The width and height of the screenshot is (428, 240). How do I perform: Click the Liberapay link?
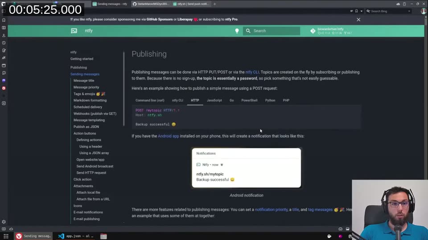(x=185, y=19)
